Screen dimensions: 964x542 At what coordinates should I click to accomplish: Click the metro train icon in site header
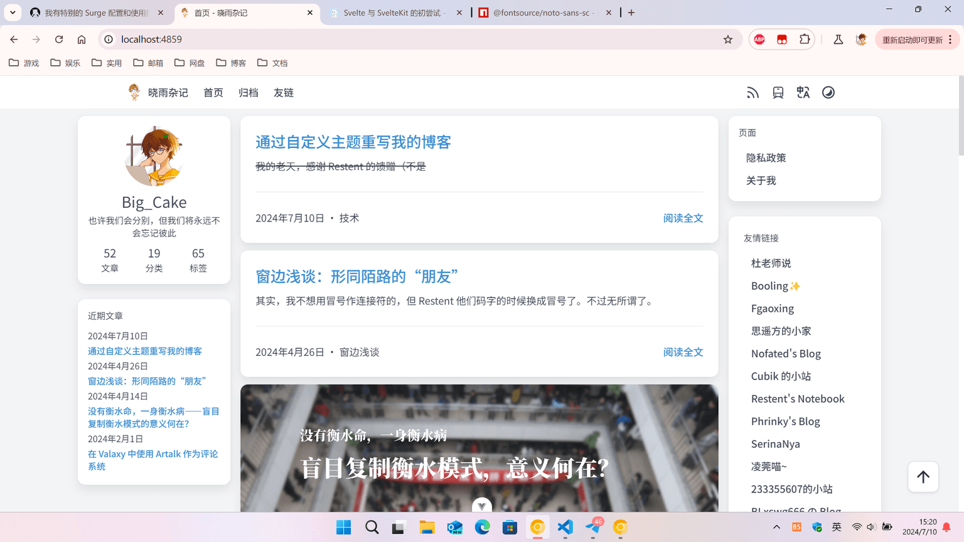coord(778,92)
